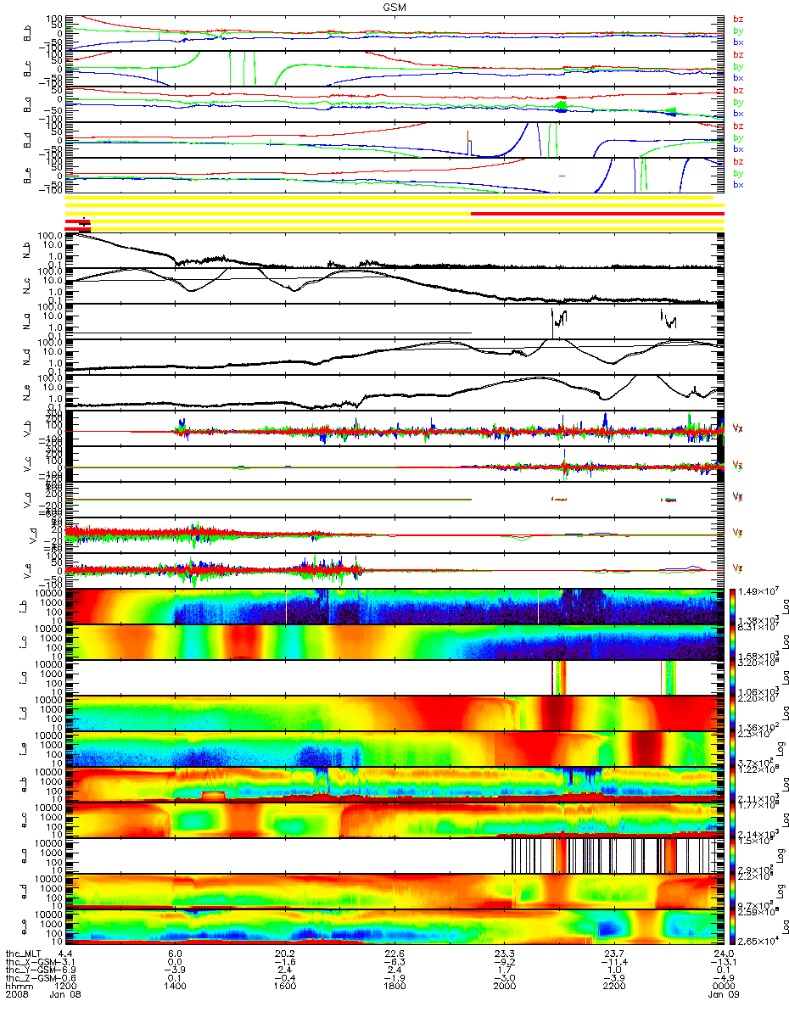Click the MLT value 23.7
The height and width of the screenshot is (1018, 789).
pos(613,953)
